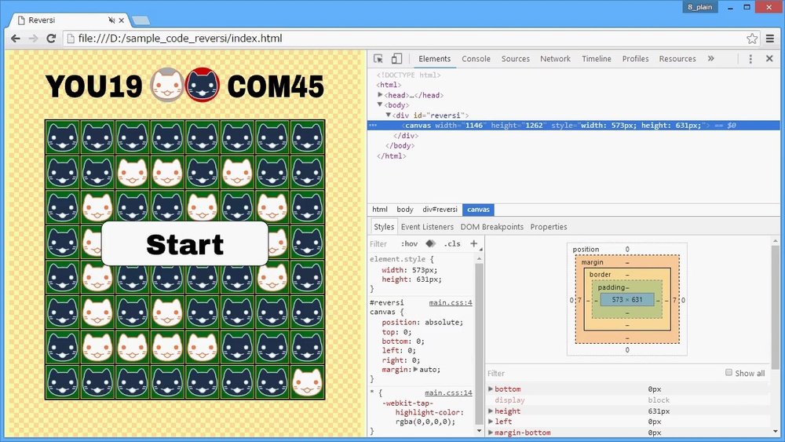Toggle the :hov element state button

tap(409, 244)
